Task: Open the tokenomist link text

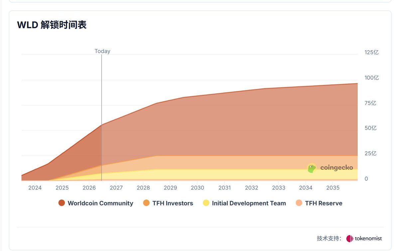Action: [368, 238]
